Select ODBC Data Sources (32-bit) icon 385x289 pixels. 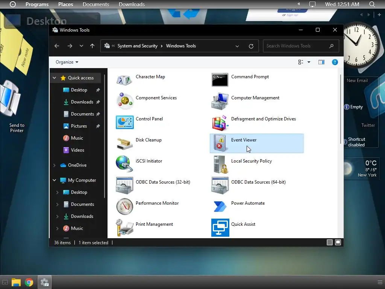pyautogui.click(x=124, y=185)
